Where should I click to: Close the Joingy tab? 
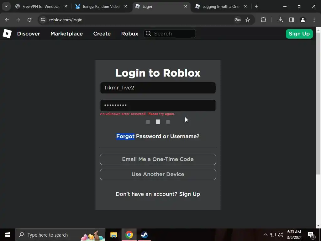126,6
